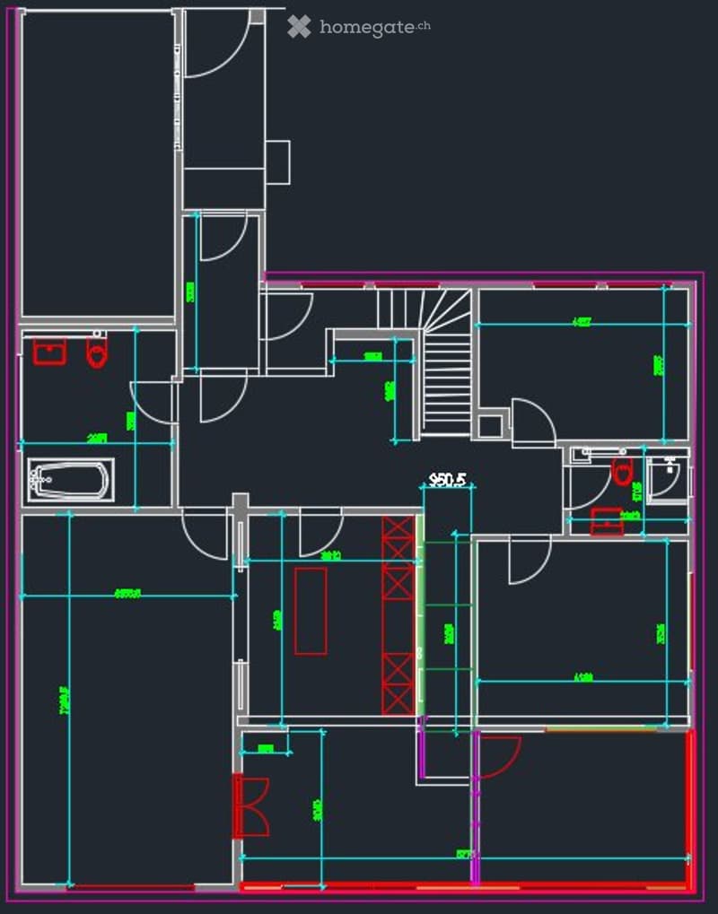Select the white bathtub symbol
718x914 pixels.
coord(71,480)
